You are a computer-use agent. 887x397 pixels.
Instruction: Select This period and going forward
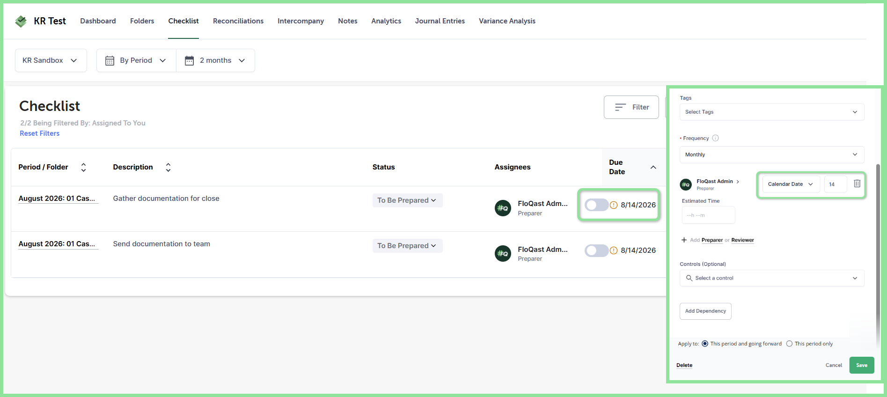[x=705, y=344]
